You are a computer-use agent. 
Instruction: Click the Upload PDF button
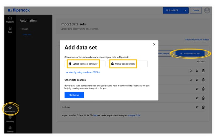tap(172, 10)
